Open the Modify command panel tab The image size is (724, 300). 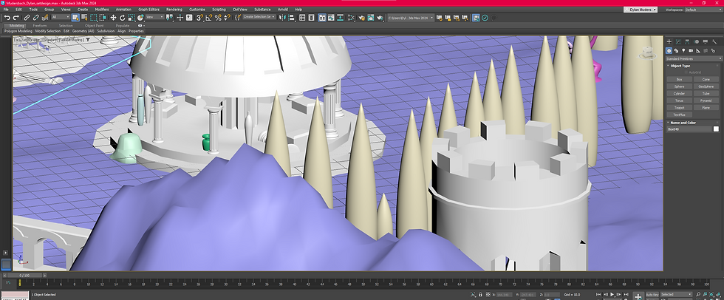coord(678,41)
